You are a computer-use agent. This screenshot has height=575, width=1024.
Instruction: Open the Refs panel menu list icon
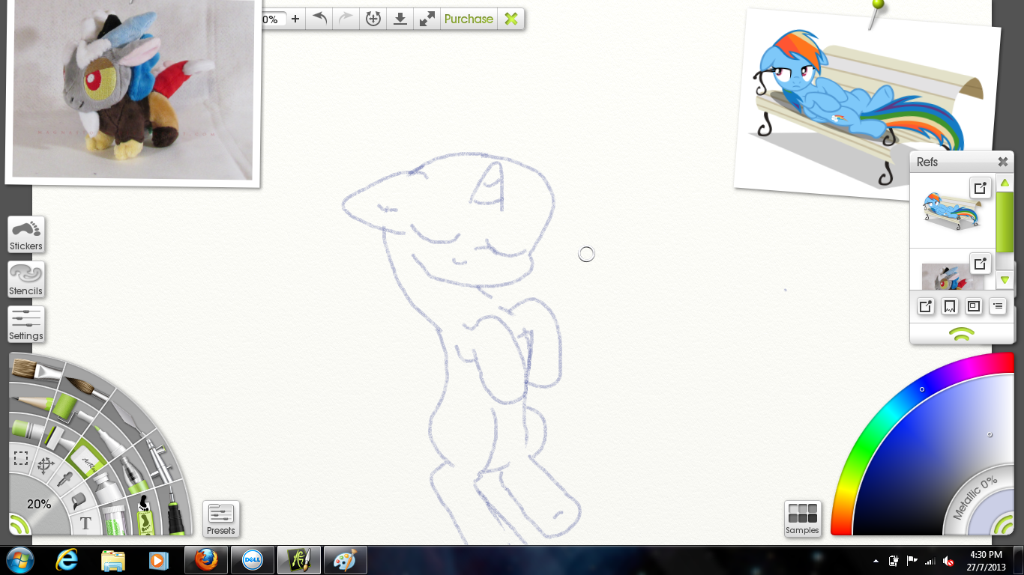coord(998,306)
